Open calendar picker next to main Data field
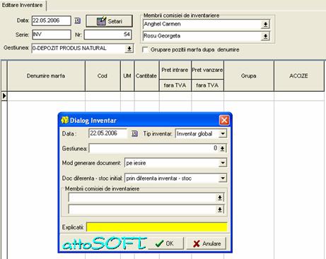Viewport: 326px width, 259px height. 77,20
